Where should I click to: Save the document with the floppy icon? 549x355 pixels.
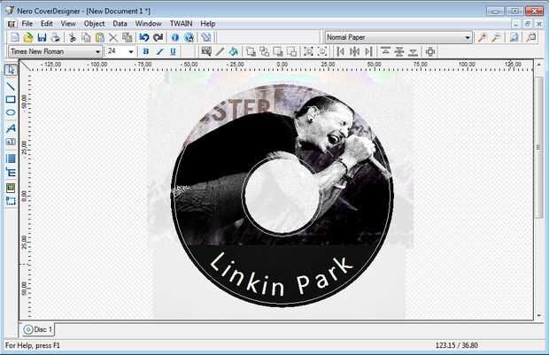tap(42, 37)
